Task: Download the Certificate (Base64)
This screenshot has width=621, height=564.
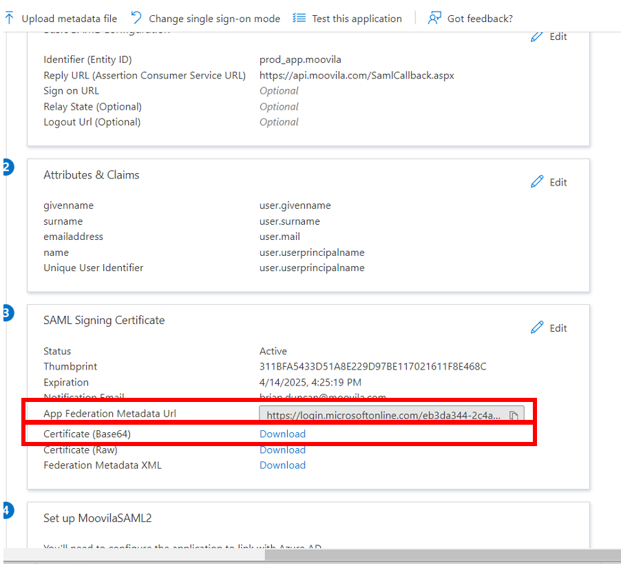Action: click(x=282, y=434)
